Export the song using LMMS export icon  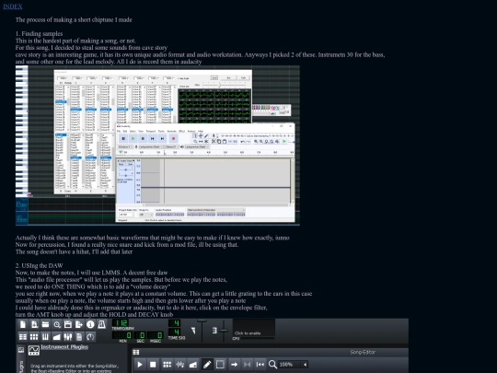[79, 324]
